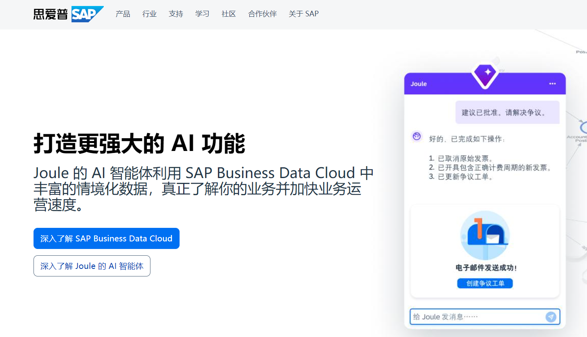Screen dimensions: 587x337
Task: Click the mailbox illustration image
Action: click(485, 235)
